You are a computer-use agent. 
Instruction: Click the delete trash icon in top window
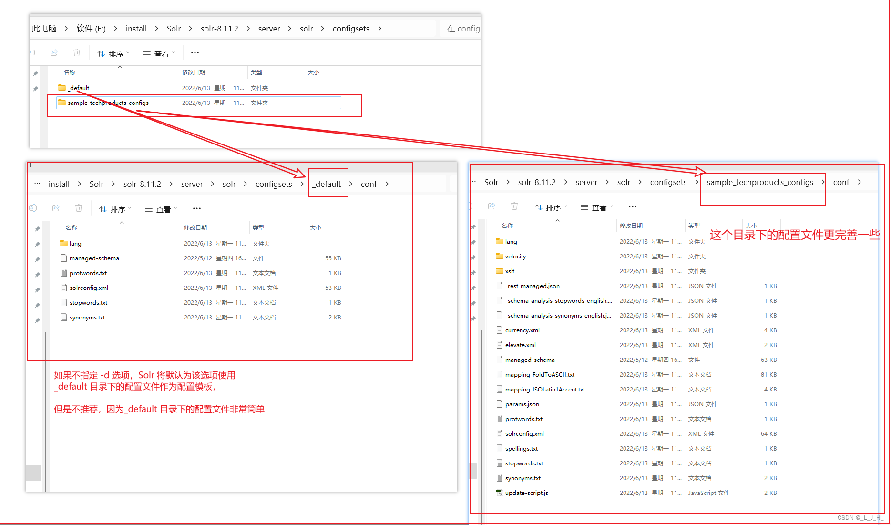tap(77, 52)
